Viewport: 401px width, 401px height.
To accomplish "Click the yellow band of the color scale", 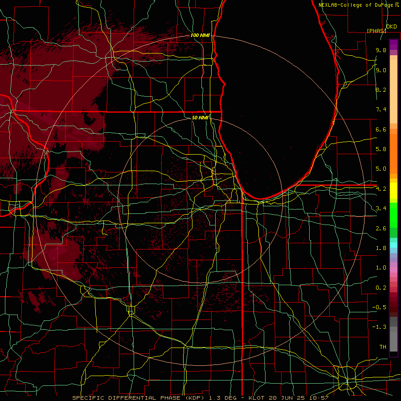I will click(x=393, y=191).
